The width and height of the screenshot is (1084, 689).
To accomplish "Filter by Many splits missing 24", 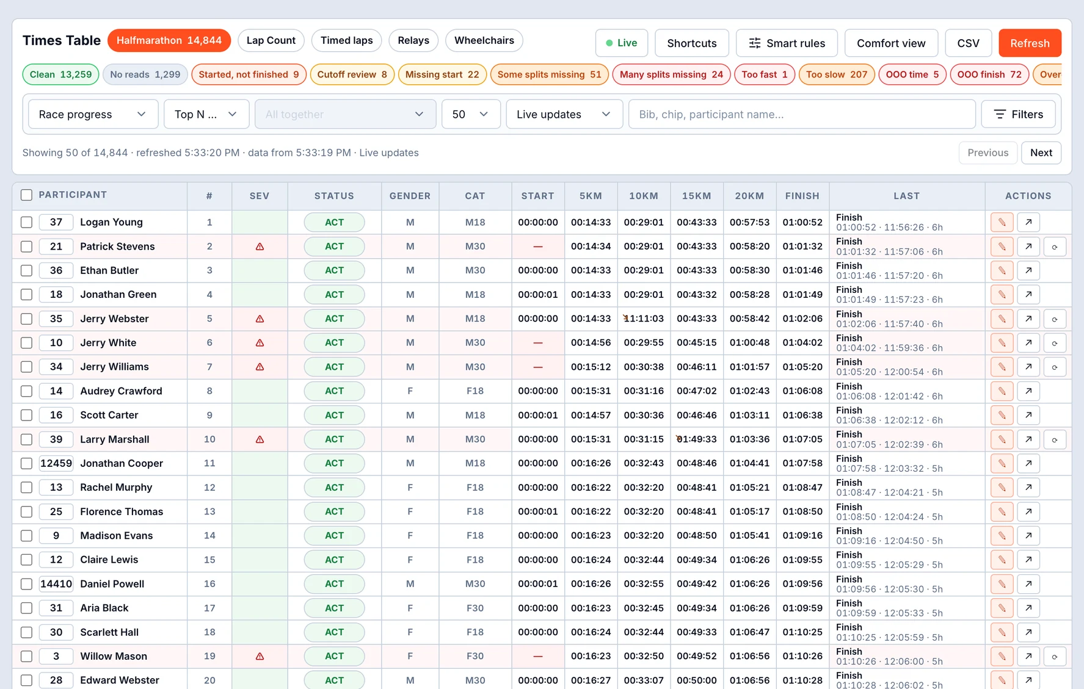I will click(671, 74).
